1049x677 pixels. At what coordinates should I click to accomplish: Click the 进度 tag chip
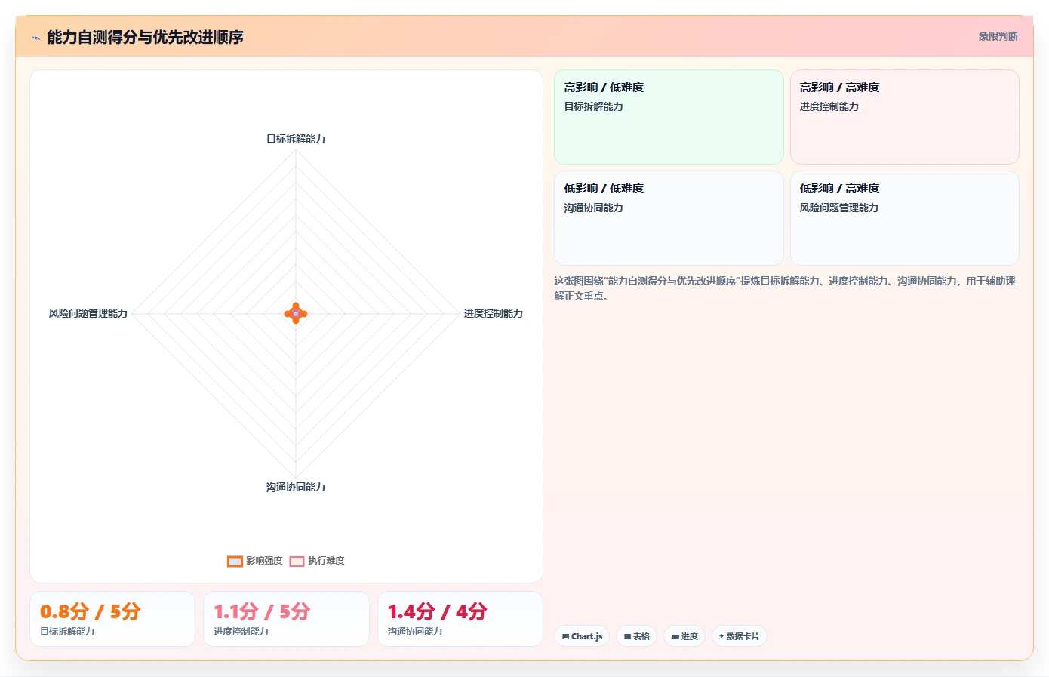[684, 636]
